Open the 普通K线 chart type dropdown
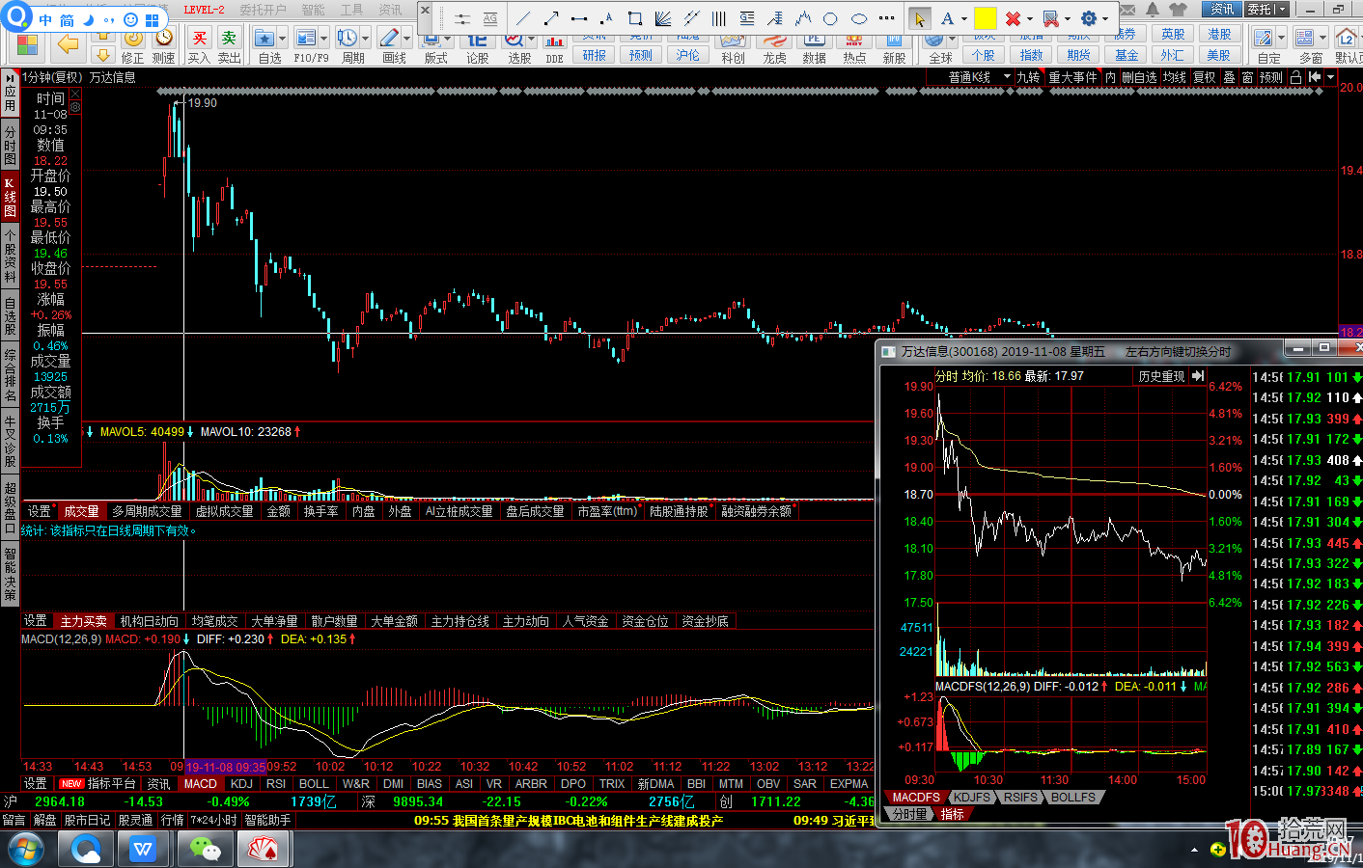Viewport: 1363px width, 868px height. (x=978, y=77)
